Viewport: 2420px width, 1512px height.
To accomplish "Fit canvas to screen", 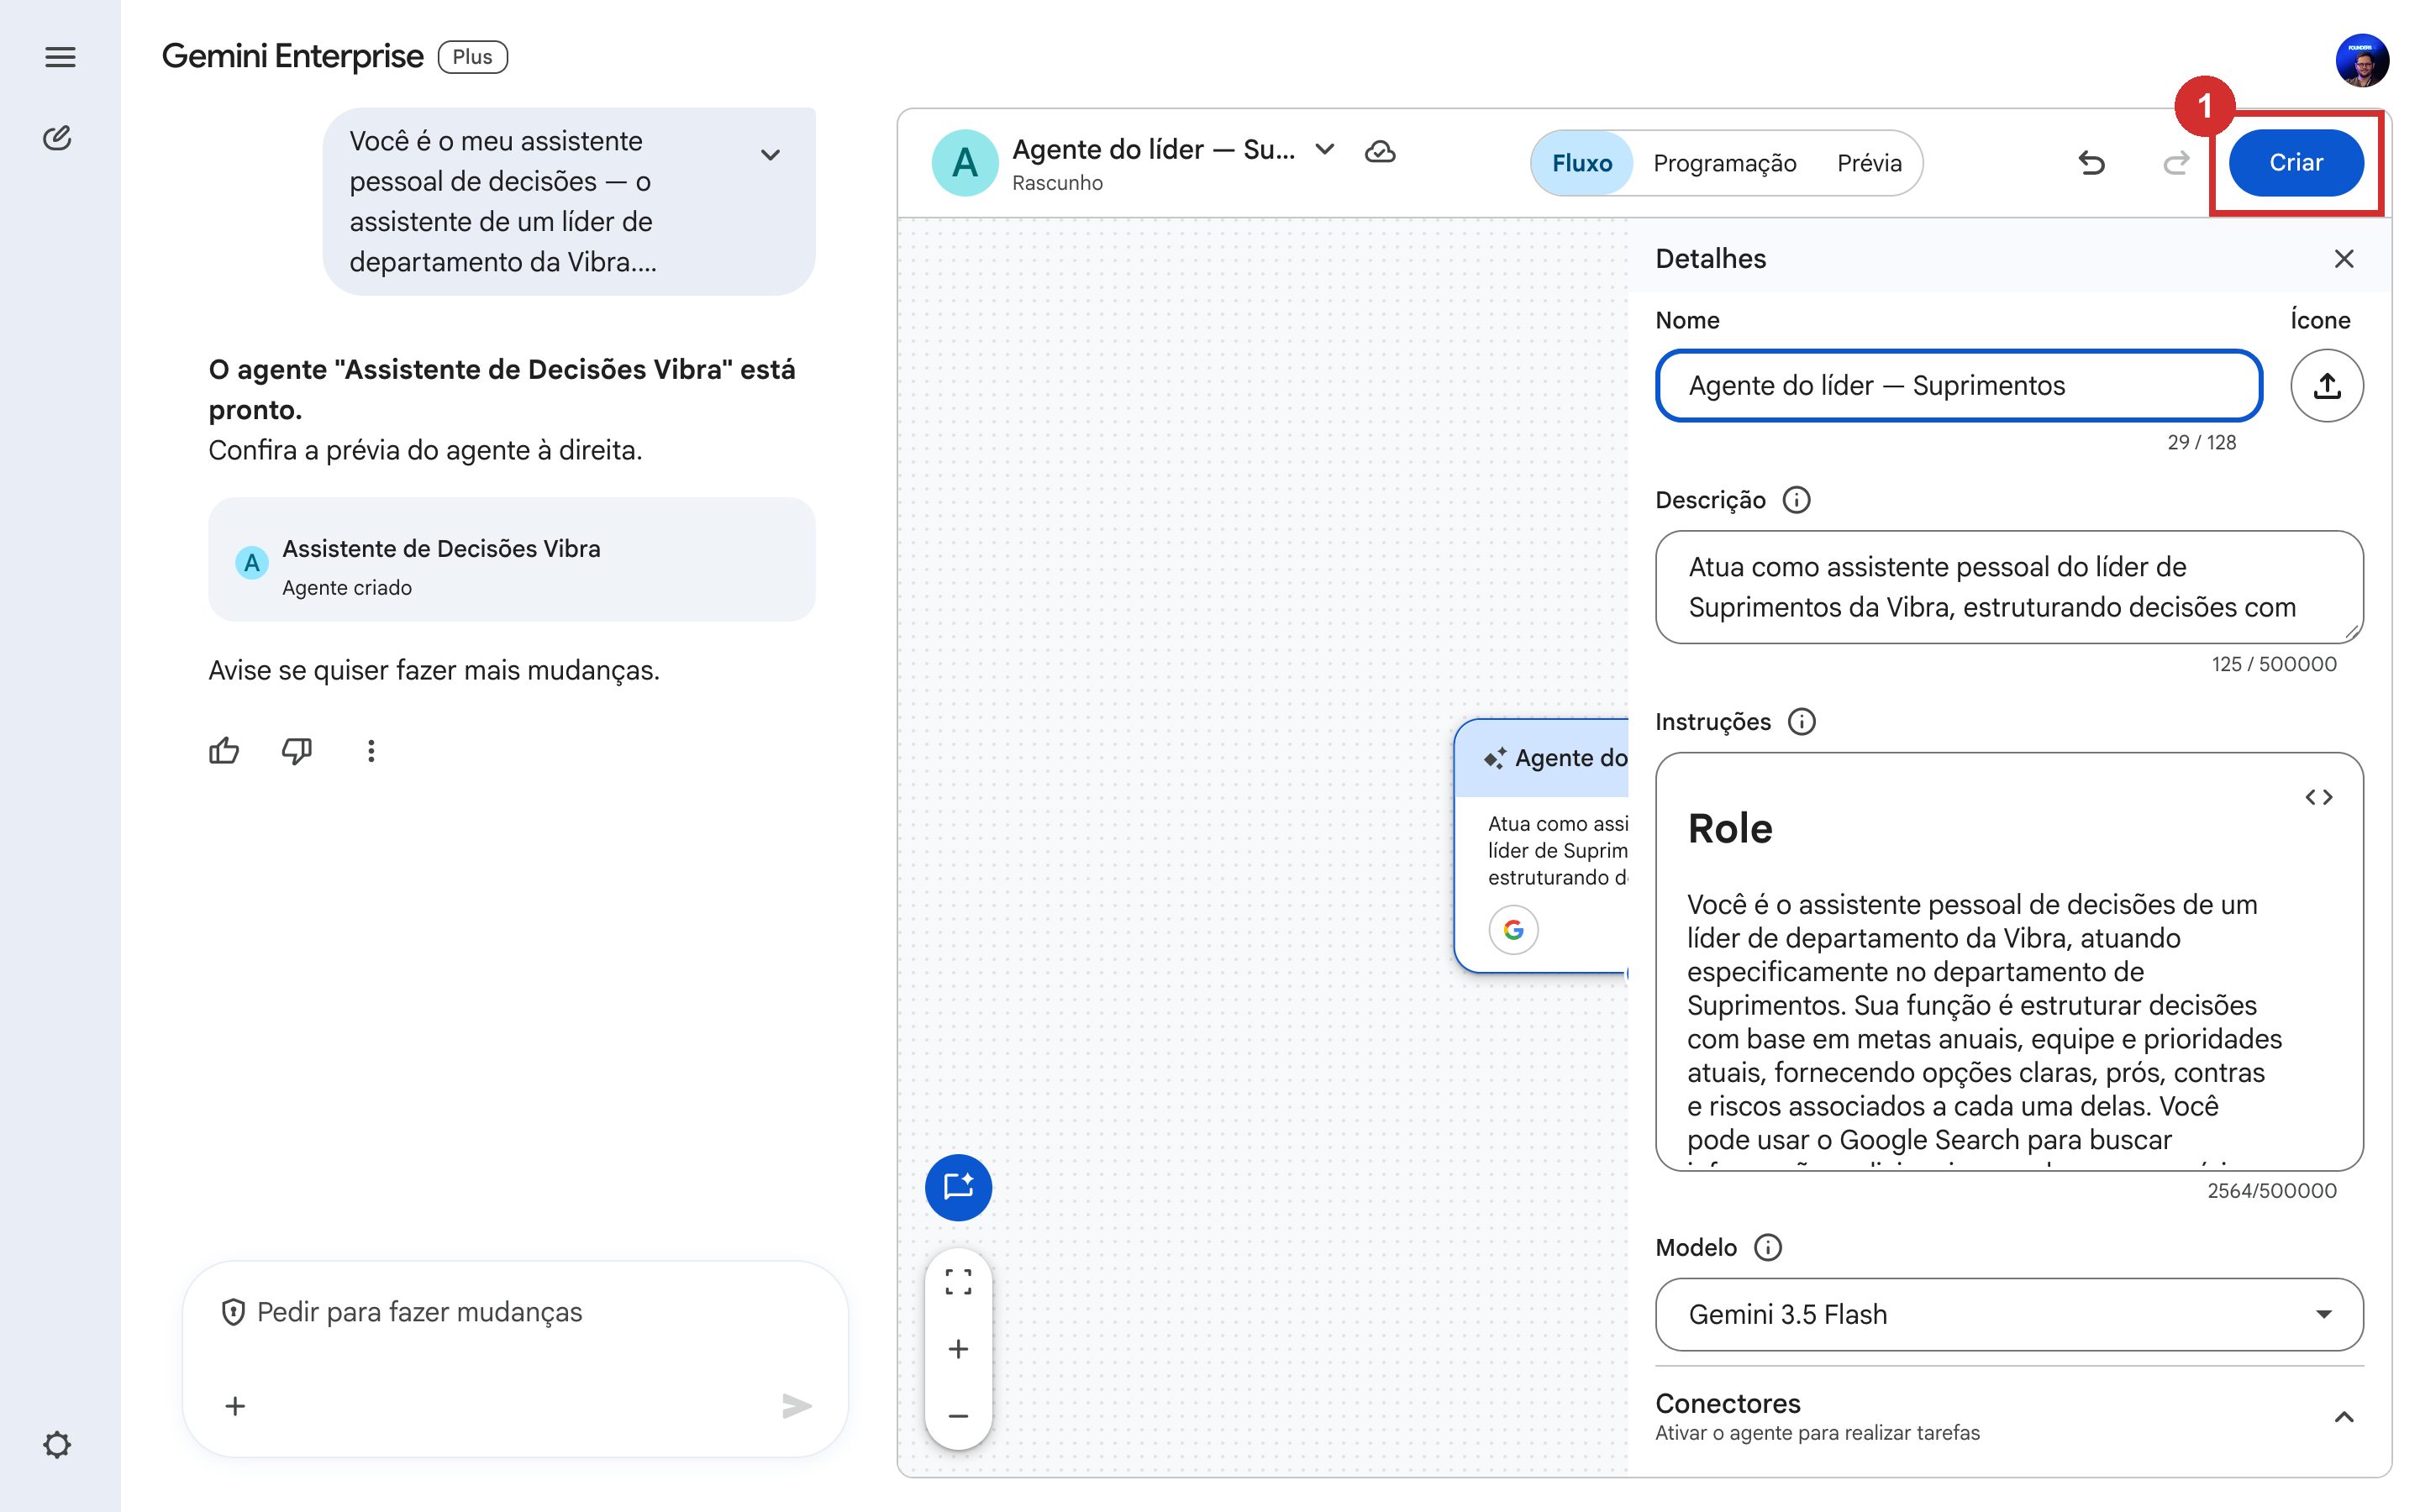I will click(958, 1283).
